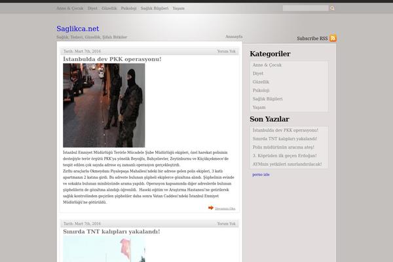Click the Anasayfa link
Viewport: 393px width, 262px height.
(234, 37)
